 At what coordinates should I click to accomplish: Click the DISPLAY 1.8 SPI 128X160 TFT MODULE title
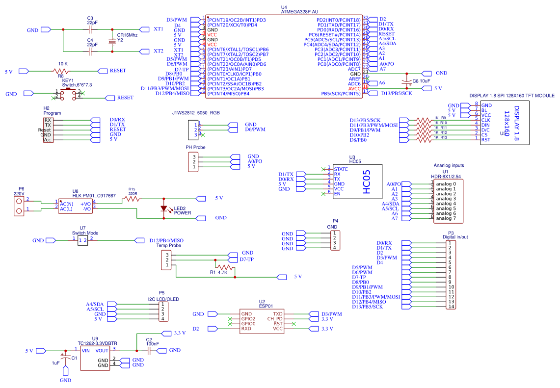tap(512, 96)
